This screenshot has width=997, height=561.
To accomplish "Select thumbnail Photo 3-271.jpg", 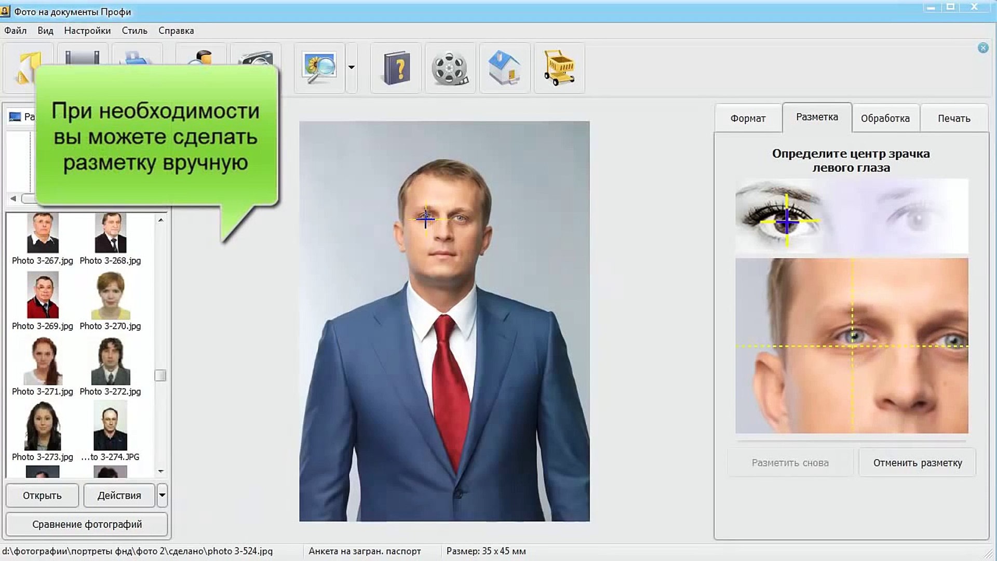I will point(43,367).
